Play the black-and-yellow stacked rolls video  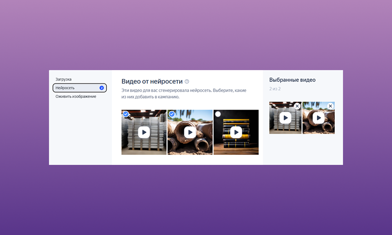[x=236, y=132]
